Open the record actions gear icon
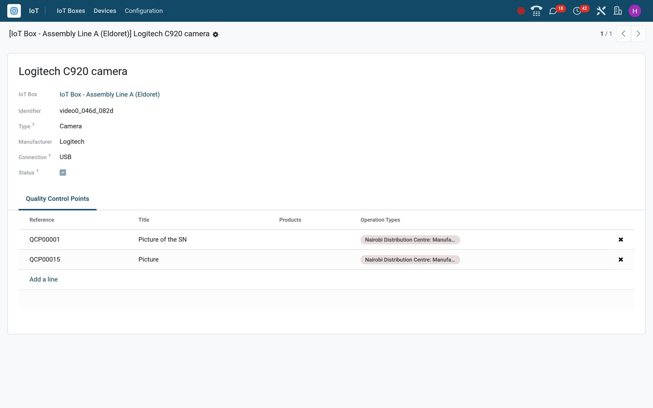 click(x=215, y=35)
